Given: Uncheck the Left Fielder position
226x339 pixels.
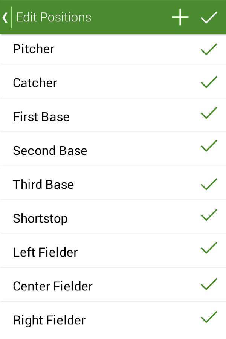Looking at the screenshot, I should pyautogui.click(x=209, y=248).
